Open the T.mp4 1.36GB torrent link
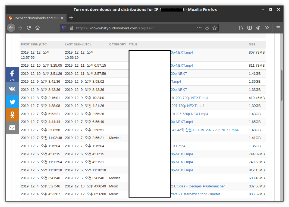289x207 pixels. point(176,82)
